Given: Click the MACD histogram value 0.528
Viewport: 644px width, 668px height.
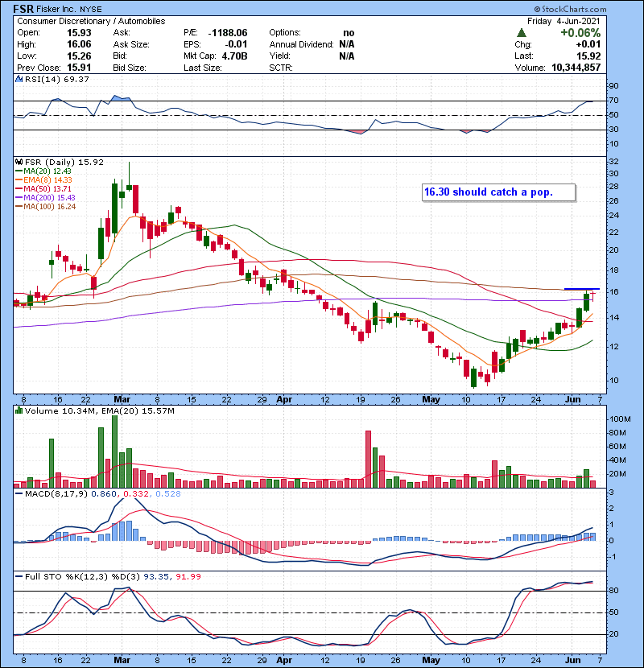Looking at the screenshot, I should (168, 494).
